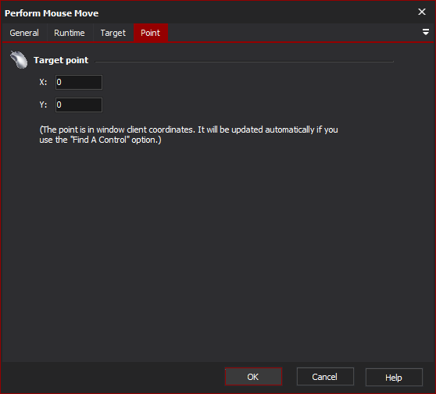Dismiss the dialog with Cancel
Screen dimensions: 436x394
click(325, 377)
